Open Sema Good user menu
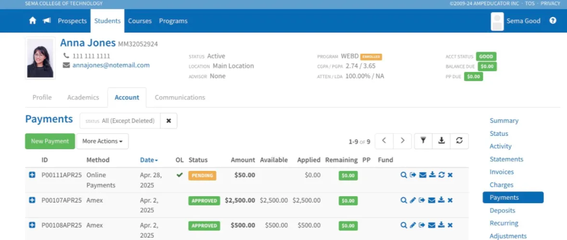 pos(523,21)
